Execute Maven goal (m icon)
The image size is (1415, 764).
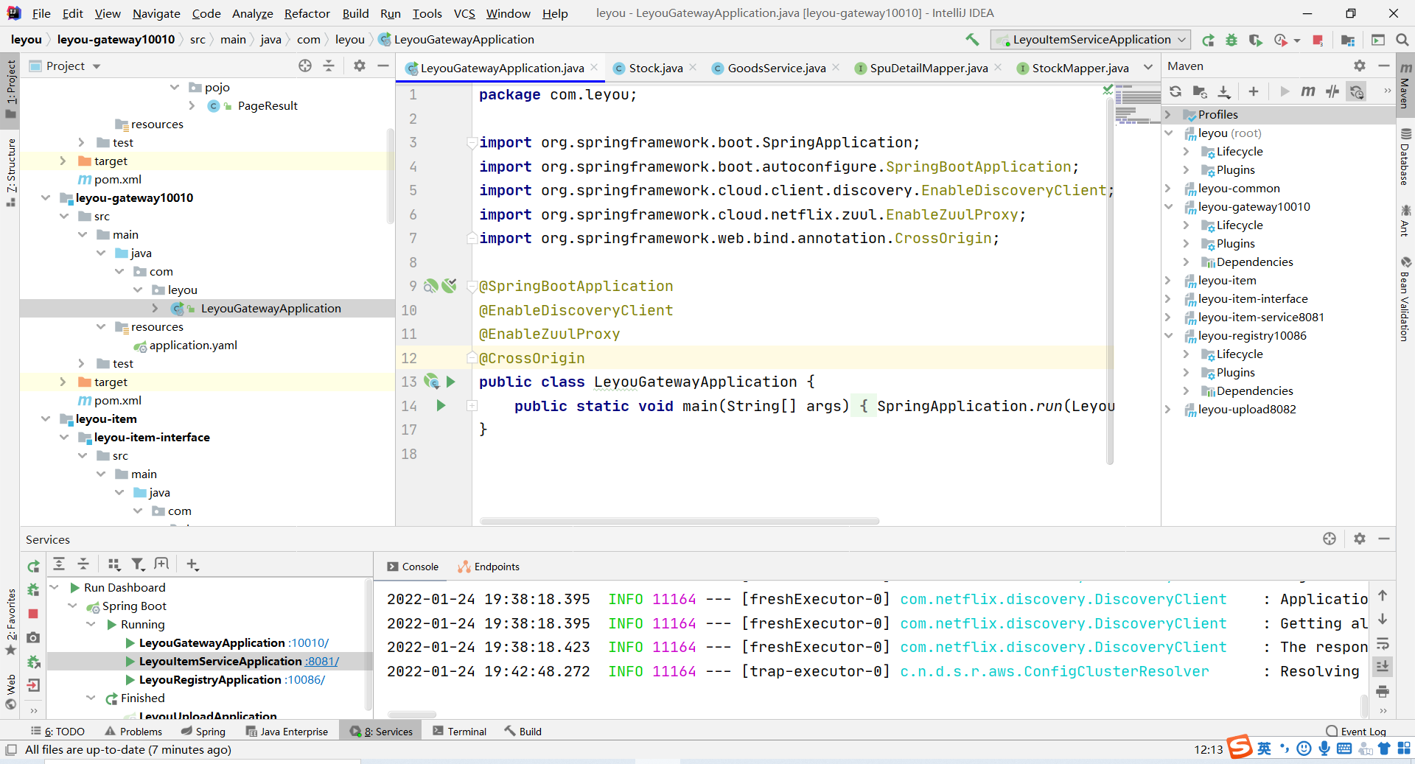click(x=1308, y=91)
